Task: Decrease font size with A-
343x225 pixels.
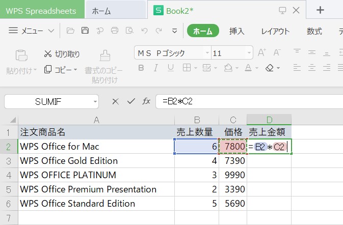Action: pyautogui.click(x=277, y=52)
